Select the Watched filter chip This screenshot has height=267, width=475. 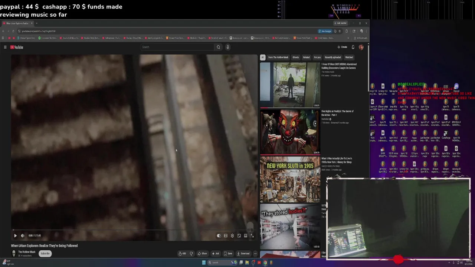click(x=349, y=57)
